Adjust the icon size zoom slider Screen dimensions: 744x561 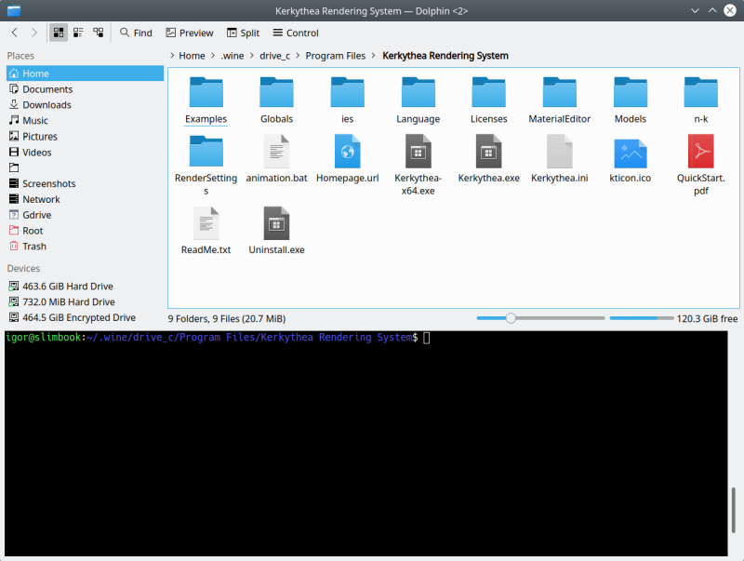click(511, 318)
